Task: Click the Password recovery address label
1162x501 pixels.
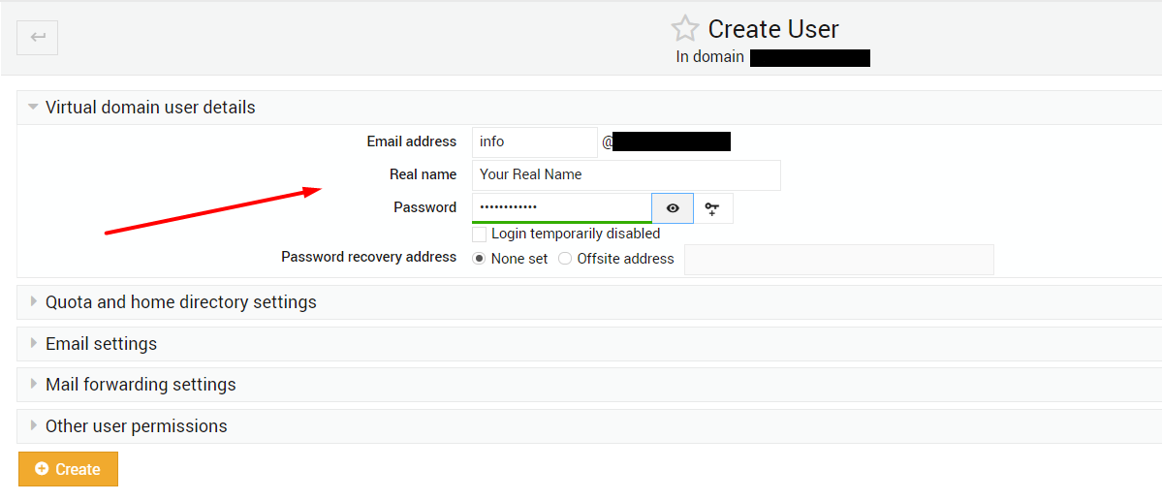Action: pos(369,257)
